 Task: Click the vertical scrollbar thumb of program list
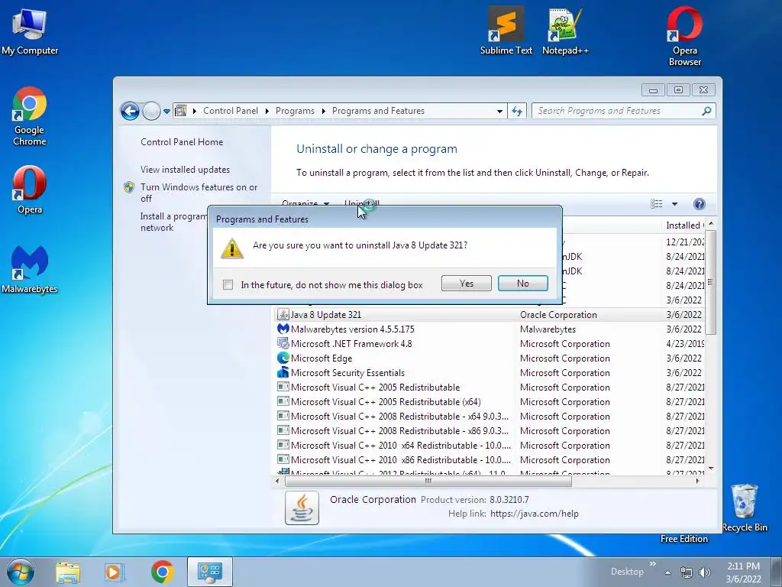(x=711, y=282)
